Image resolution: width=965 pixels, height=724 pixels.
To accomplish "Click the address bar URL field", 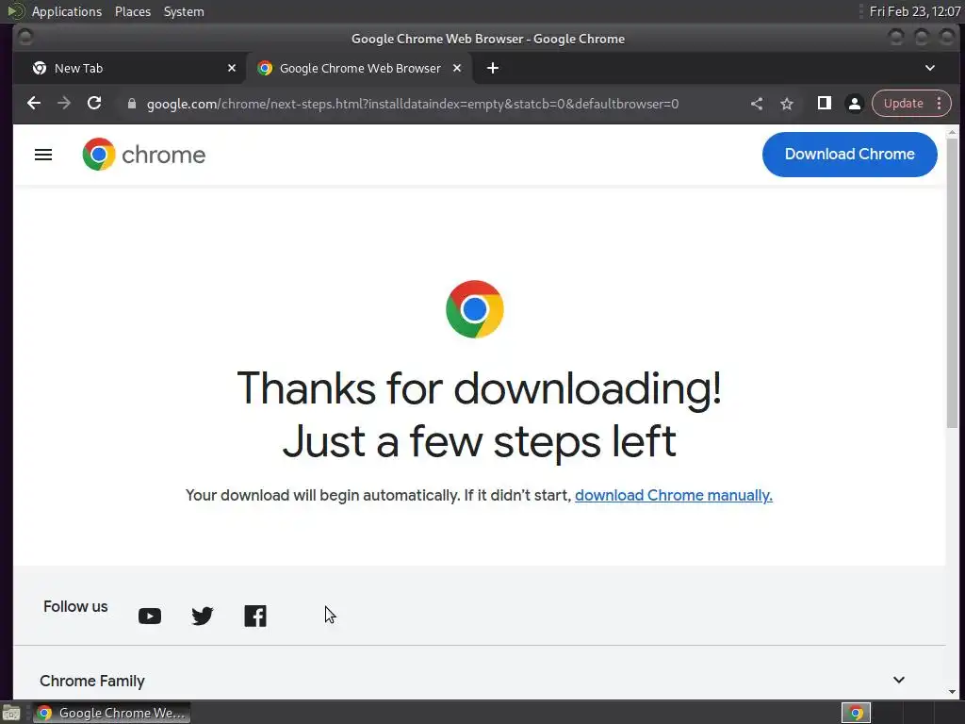I will [x=413, y=104].
